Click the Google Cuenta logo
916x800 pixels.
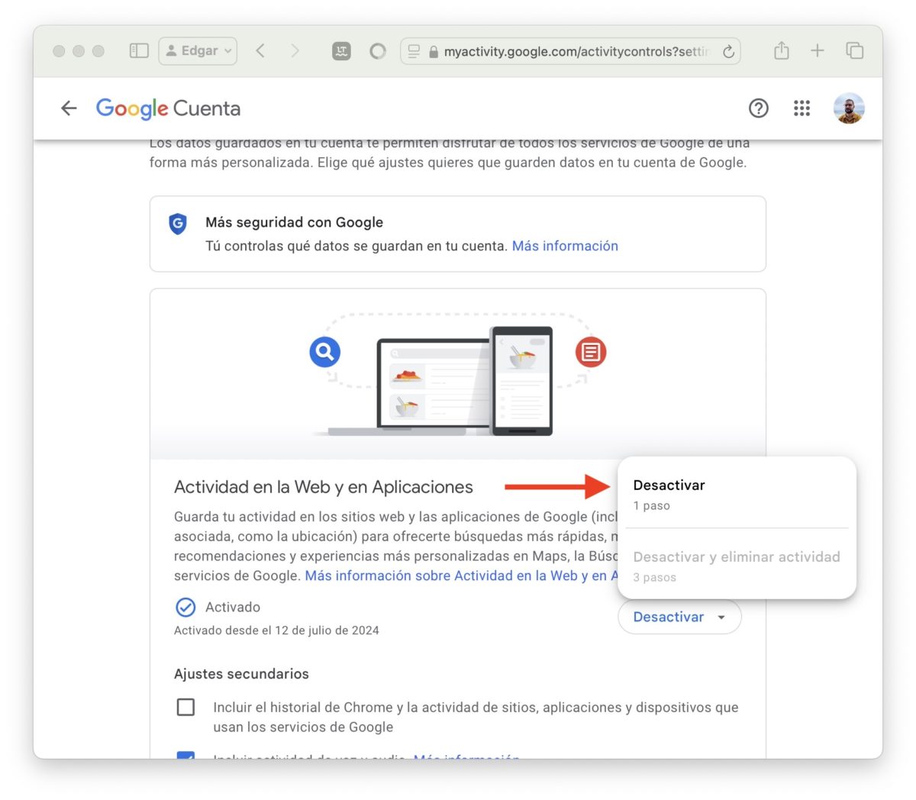(168, 108)
